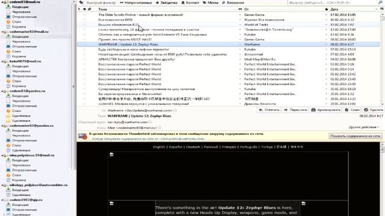Collapse the nina.polyakova.59@mail.ru account
Viewport: 385px width, 216px height.
2,155
